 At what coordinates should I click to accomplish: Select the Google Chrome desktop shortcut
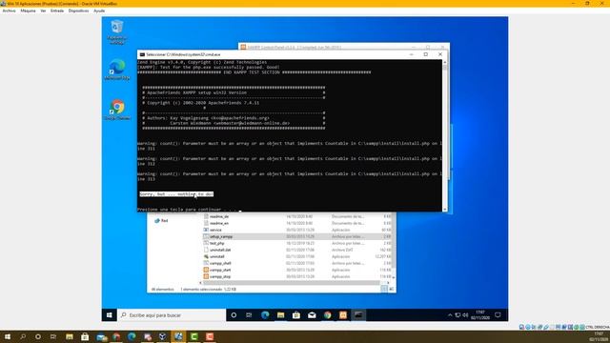point(116,110)
